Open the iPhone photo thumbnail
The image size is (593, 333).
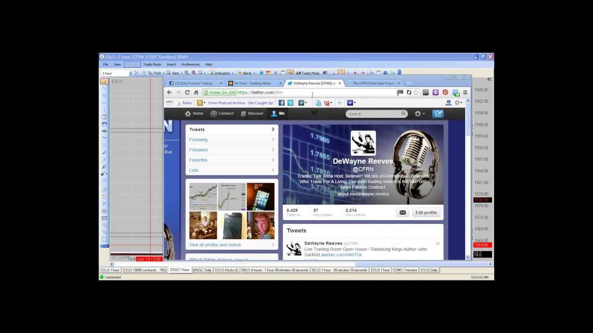point(260,197)
